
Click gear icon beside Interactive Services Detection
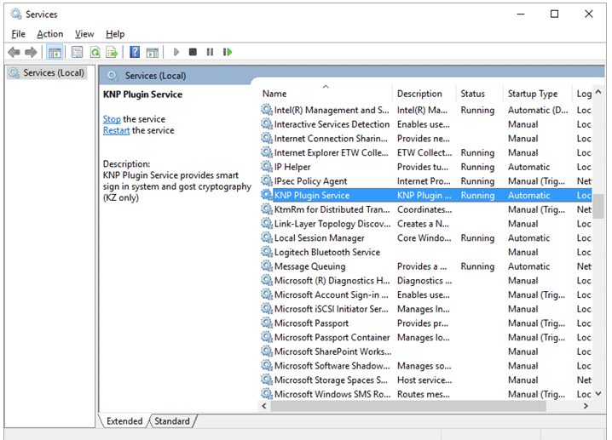(267, 124)
